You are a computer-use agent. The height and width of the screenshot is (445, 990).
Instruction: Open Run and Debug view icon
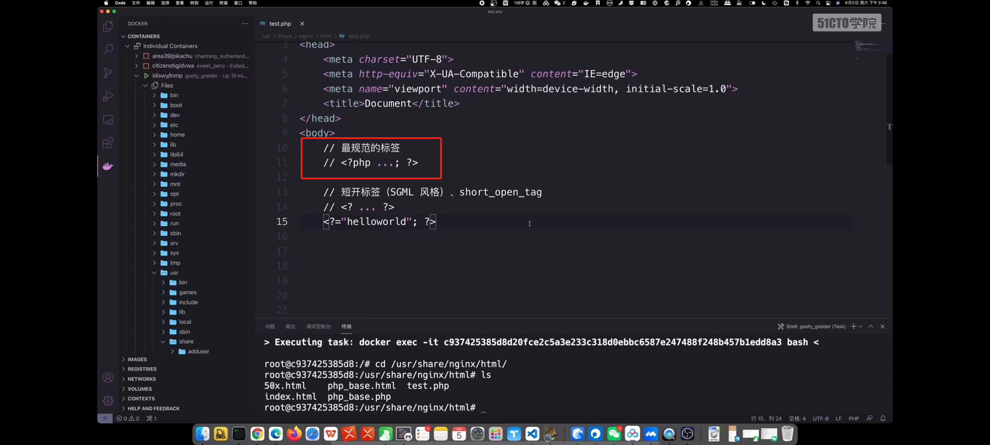tap(108, 96)
